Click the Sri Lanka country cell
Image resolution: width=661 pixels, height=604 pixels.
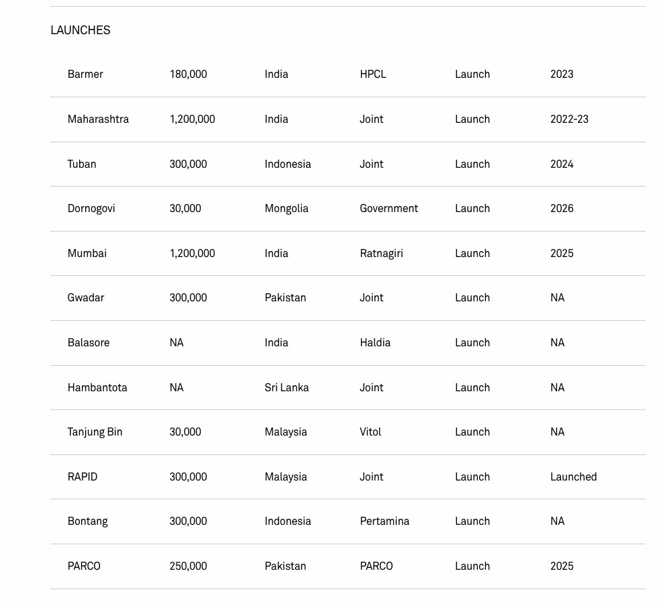click(287, 388)
